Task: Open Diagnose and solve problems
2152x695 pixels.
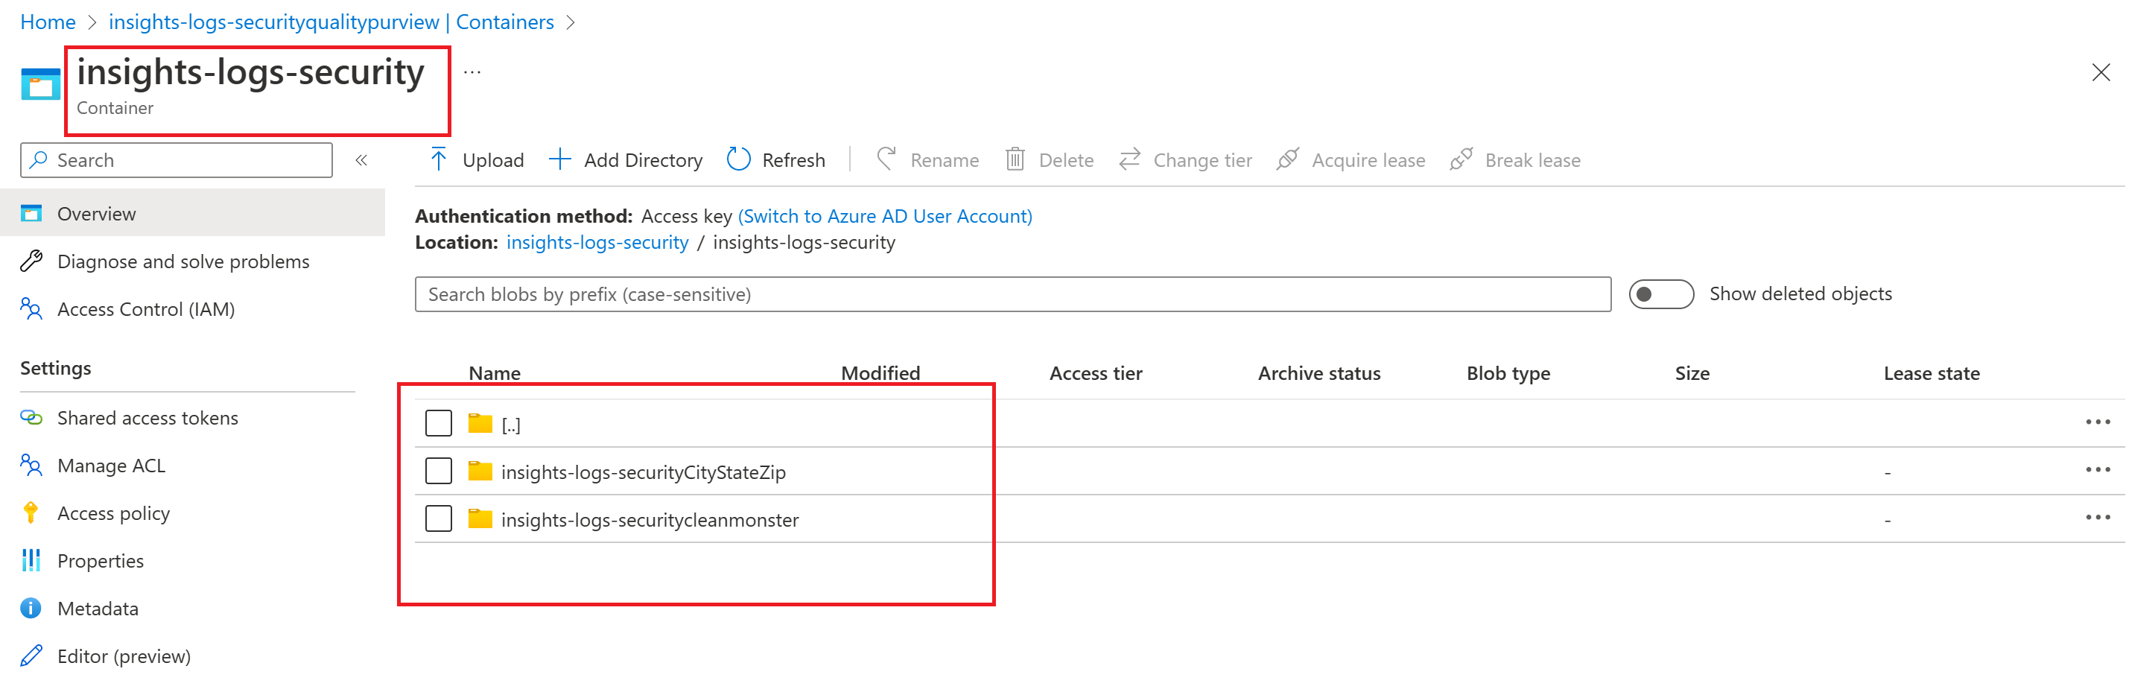Action: pos(183,261)
